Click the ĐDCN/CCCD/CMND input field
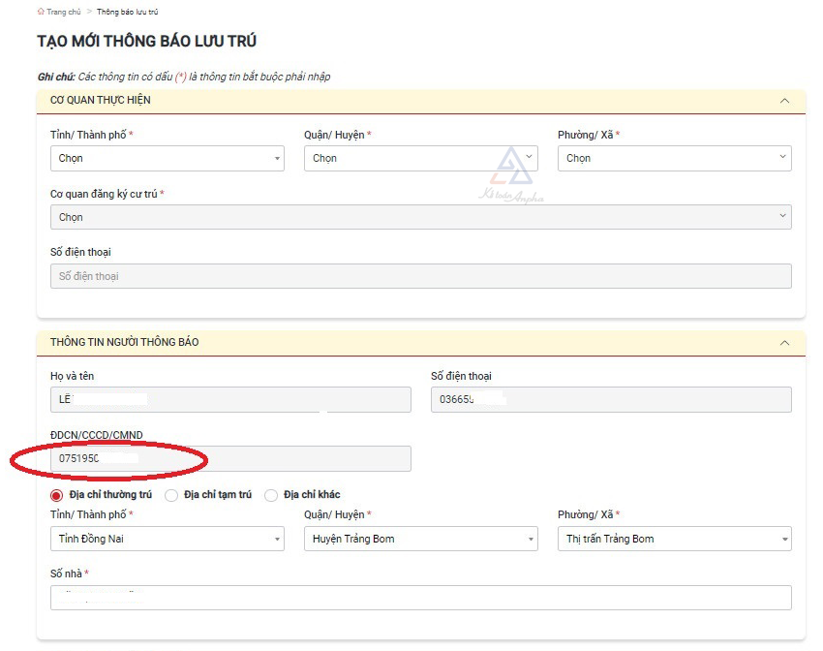Image resolution: width=823 pixels, height=651 pixels. [230, 458]
